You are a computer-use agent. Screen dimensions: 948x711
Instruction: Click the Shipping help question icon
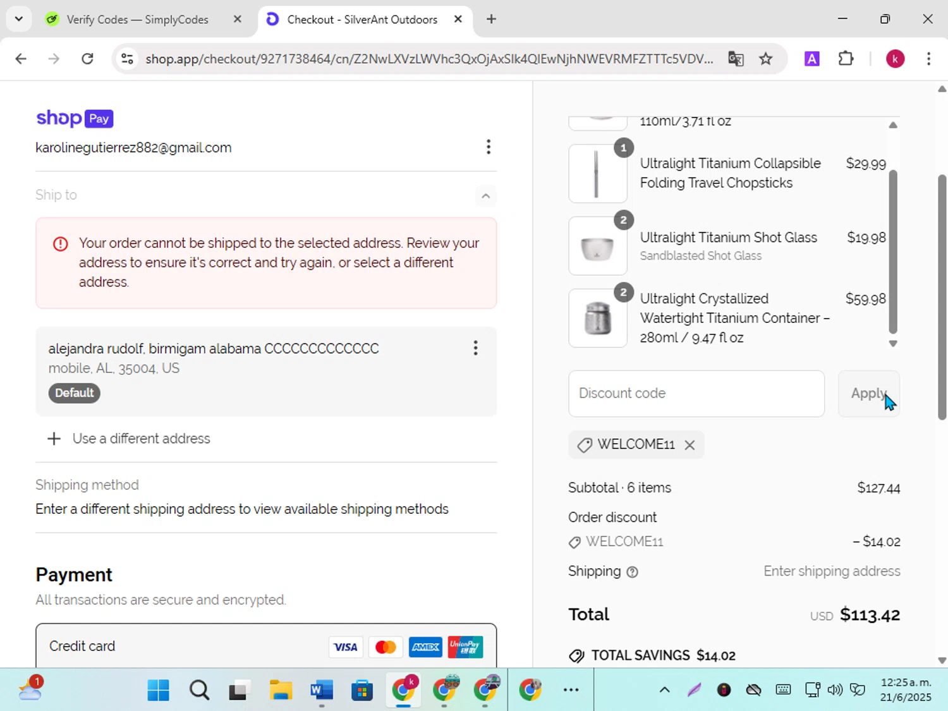click(x=632, y=572)
